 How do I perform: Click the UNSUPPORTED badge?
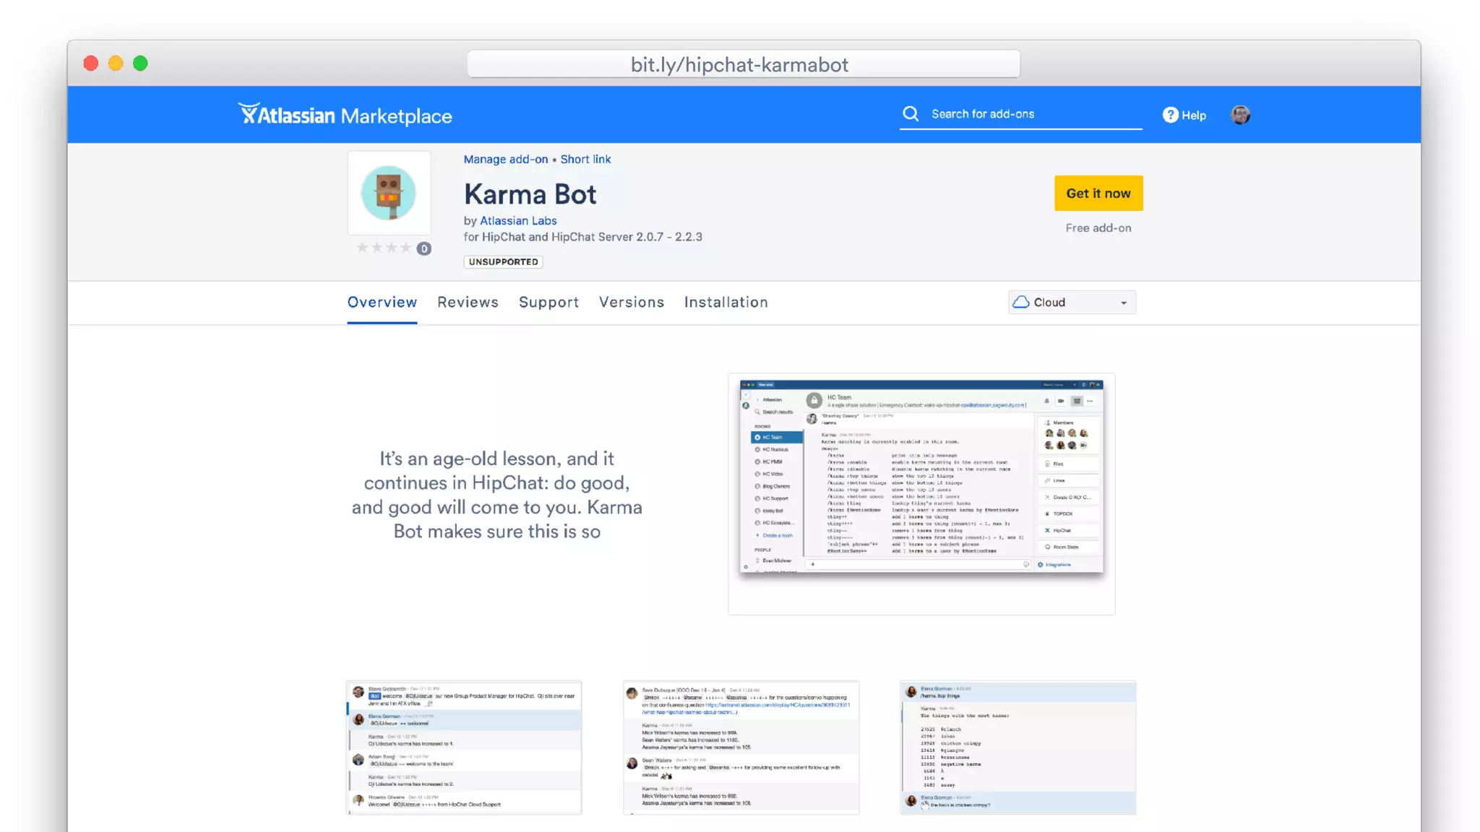tap(503, 262)
